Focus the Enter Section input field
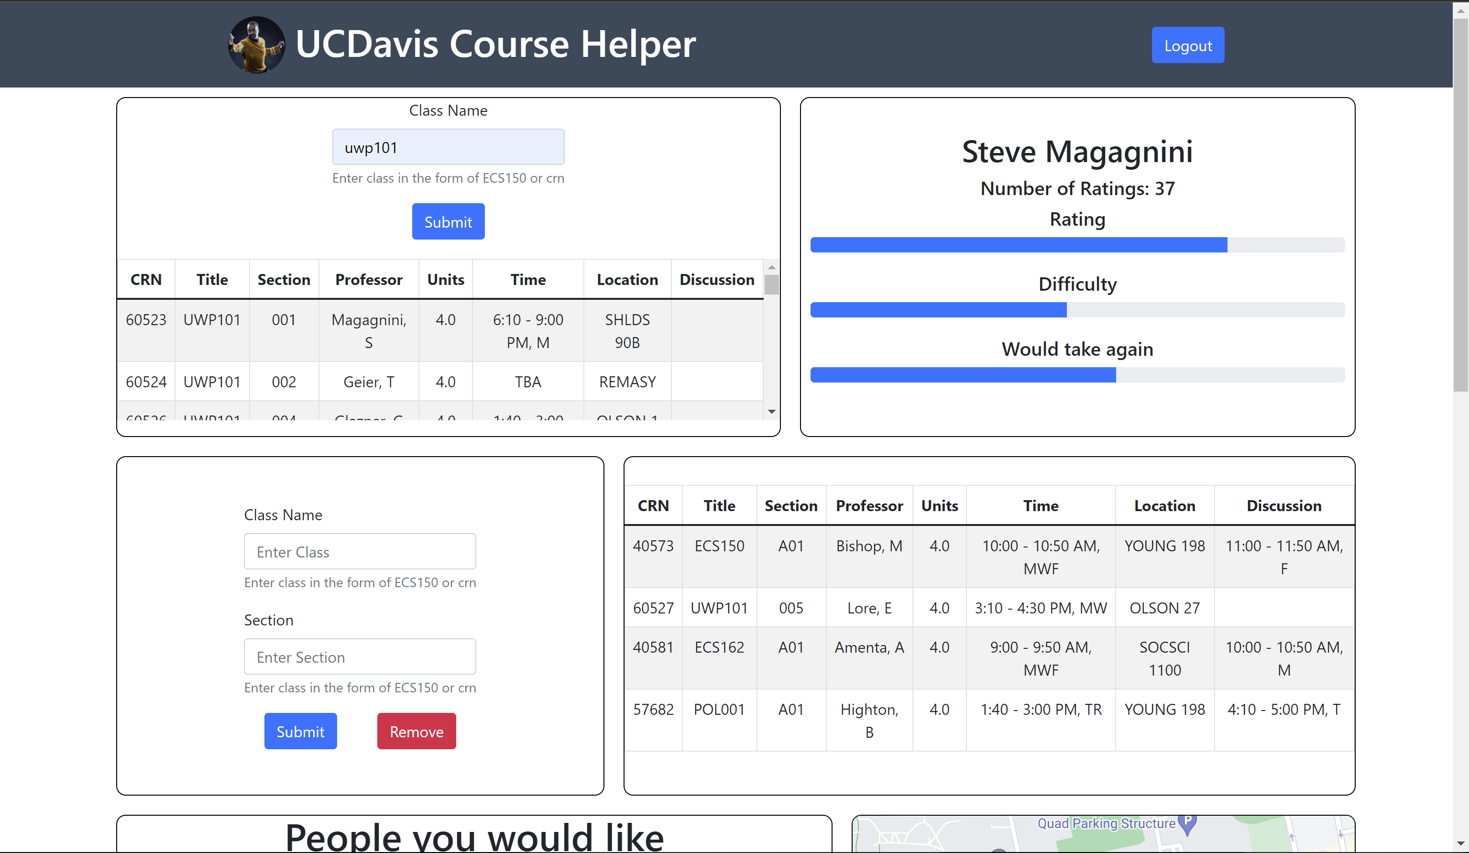 coord(360,656)
